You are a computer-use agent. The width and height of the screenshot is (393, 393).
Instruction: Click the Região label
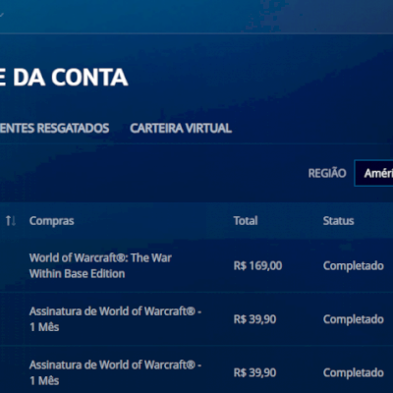327,173
